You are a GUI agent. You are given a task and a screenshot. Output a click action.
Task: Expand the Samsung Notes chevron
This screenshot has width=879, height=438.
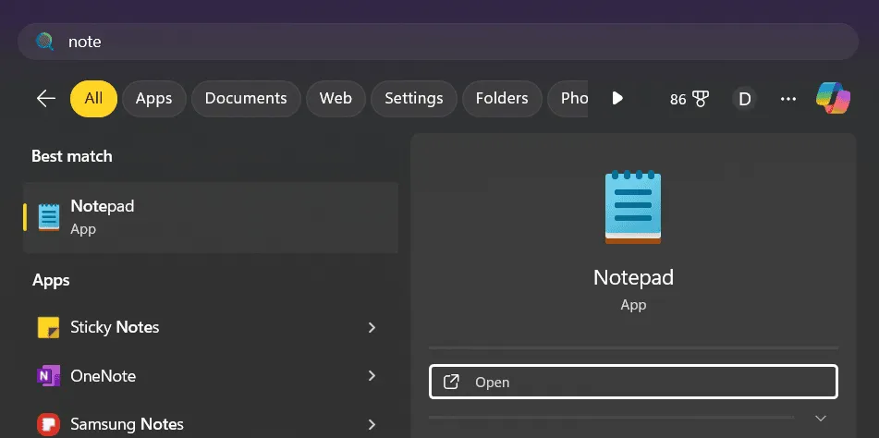coord(372,424)
